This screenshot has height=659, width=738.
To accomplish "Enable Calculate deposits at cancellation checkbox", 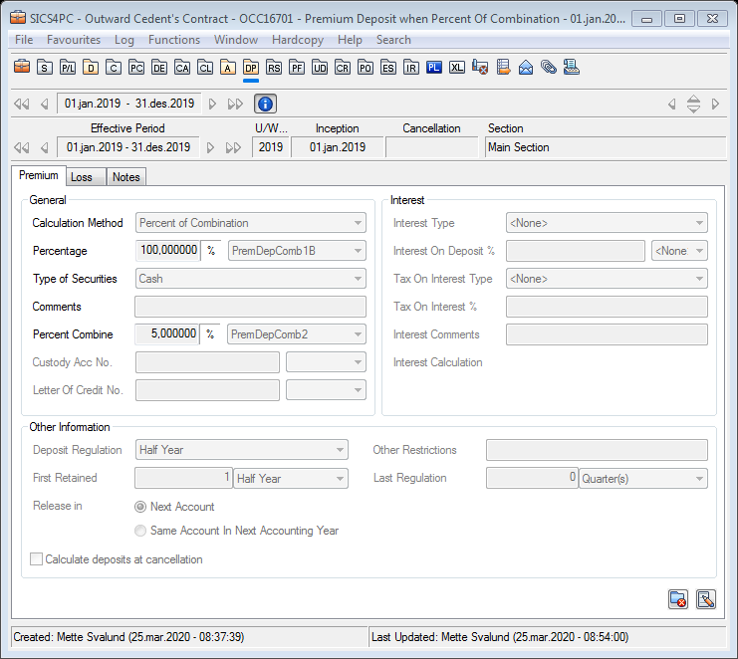I will [x=37, y=559].
